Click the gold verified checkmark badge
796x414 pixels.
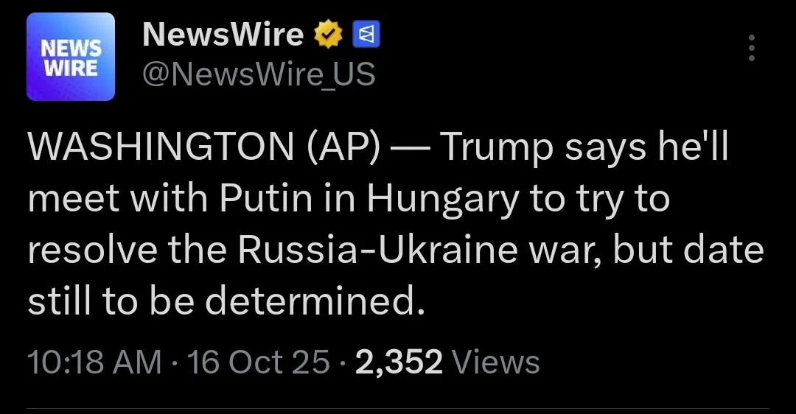[328, 35]
